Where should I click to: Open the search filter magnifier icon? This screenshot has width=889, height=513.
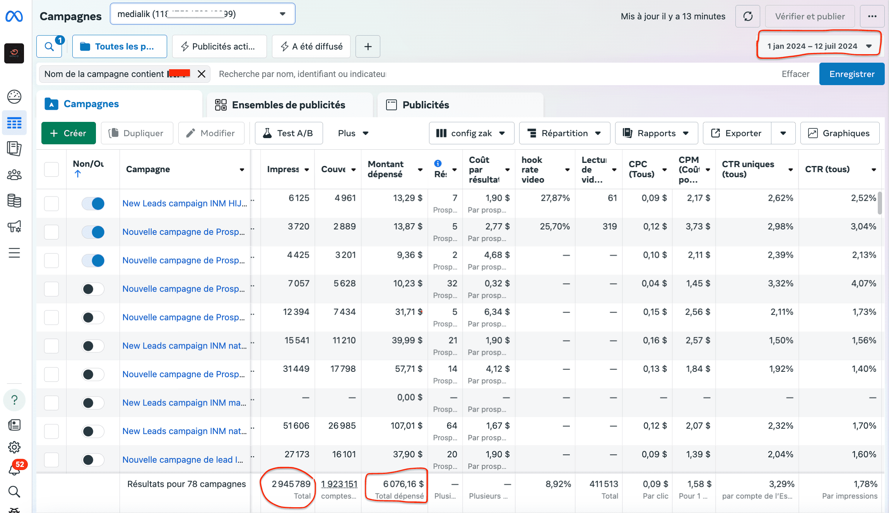[49, 46]
